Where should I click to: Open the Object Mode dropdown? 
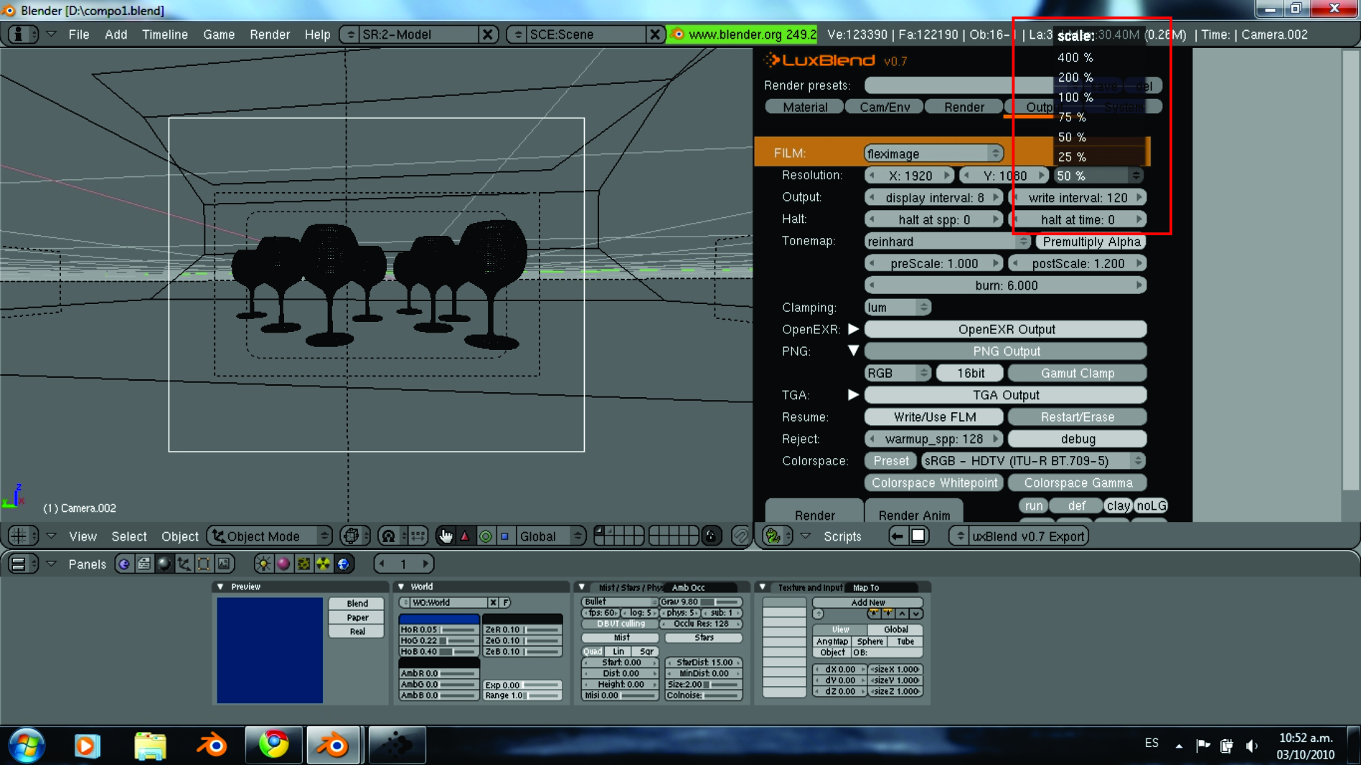(x=270, y=536)
